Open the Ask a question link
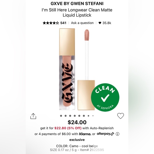 click(82, 23)
